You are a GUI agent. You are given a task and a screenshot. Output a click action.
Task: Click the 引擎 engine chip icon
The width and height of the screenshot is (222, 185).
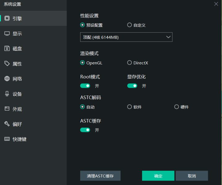tap(7, 18)
